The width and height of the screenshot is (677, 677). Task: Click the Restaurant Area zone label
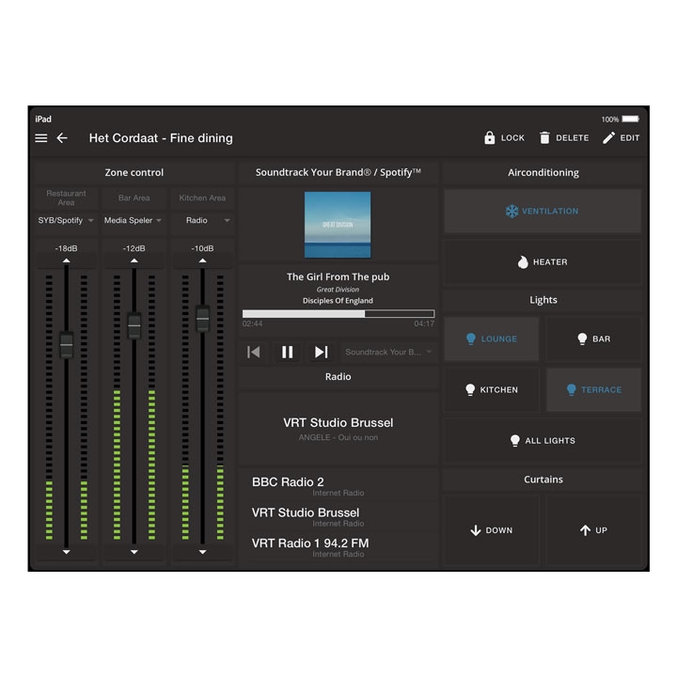point(66,197)
